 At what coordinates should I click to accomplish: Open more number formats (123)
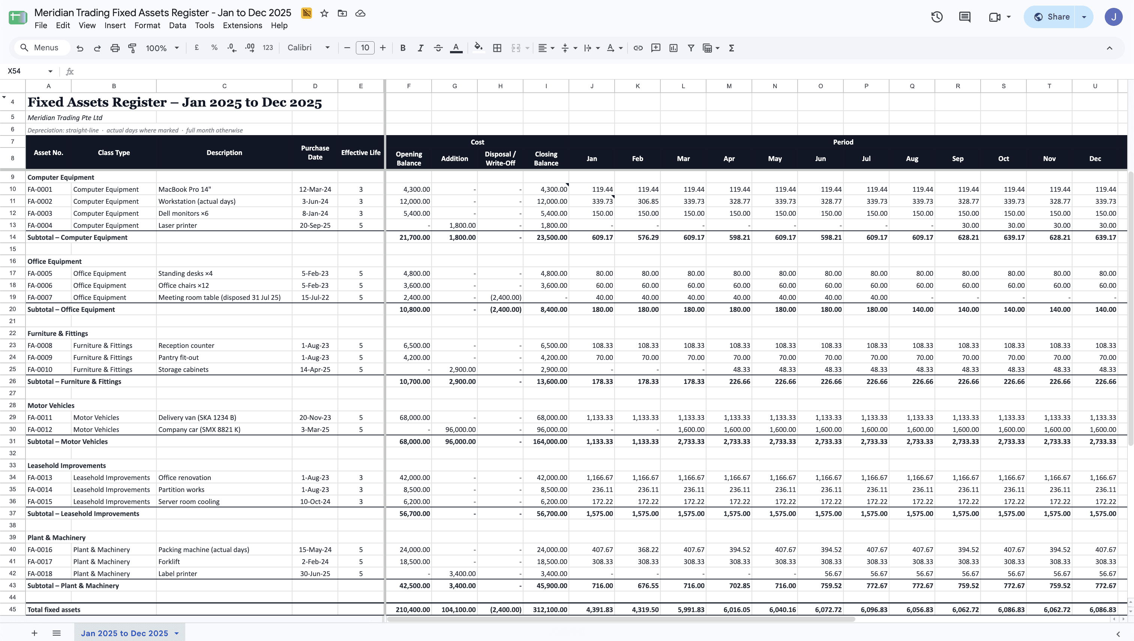pyautogui.click(x=268, y=48)
